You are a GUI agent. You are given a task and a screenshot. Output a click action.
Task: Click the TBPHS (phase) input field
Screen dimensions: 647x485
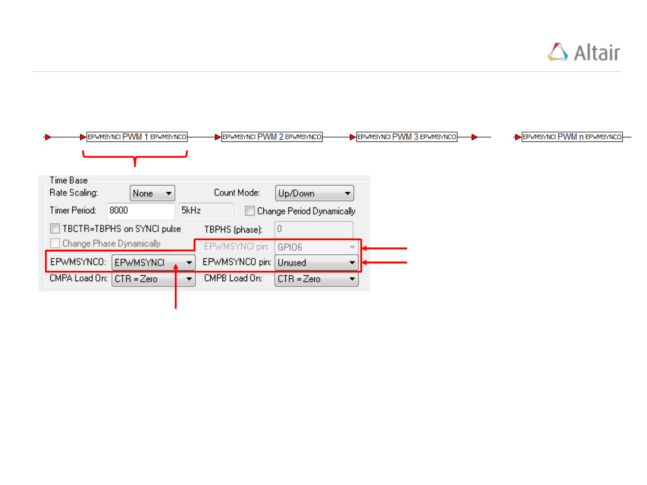coord(314,229)
